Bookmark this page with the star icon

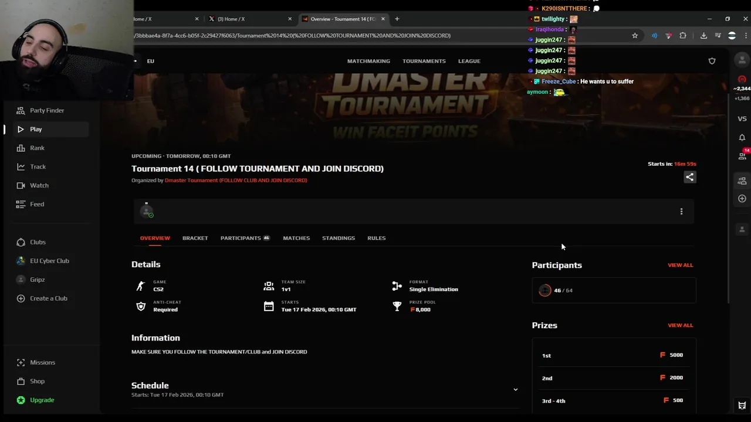(x=635, y=36)
